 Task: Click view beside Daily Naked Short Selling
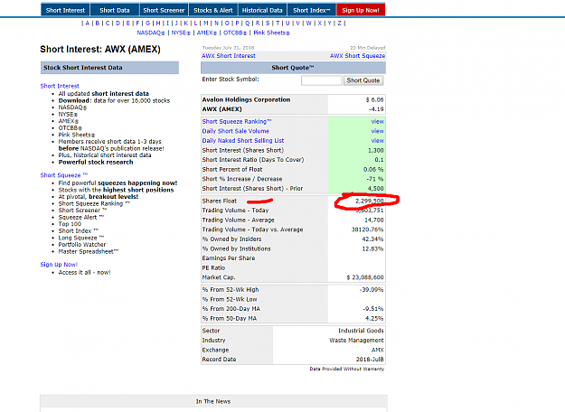pos(377,141)
